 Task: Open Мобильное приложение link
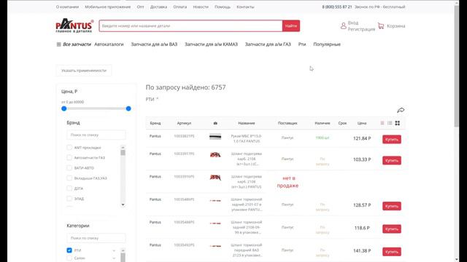coord(107,7)
